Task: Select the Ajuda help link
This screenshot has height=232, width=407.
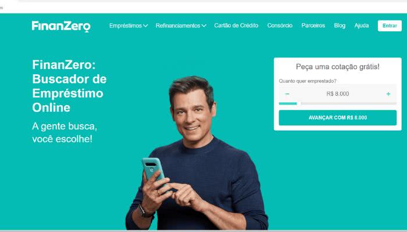Action: click(361, 26)
